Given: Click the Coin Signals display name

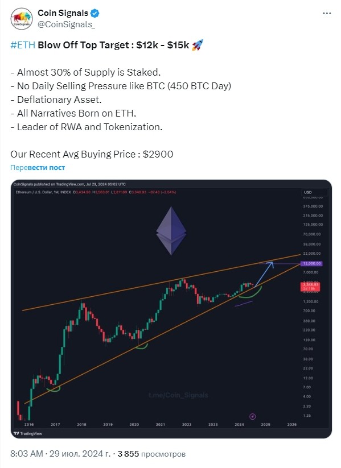Looking at the screenshot, I should click(x=63, y=13).
